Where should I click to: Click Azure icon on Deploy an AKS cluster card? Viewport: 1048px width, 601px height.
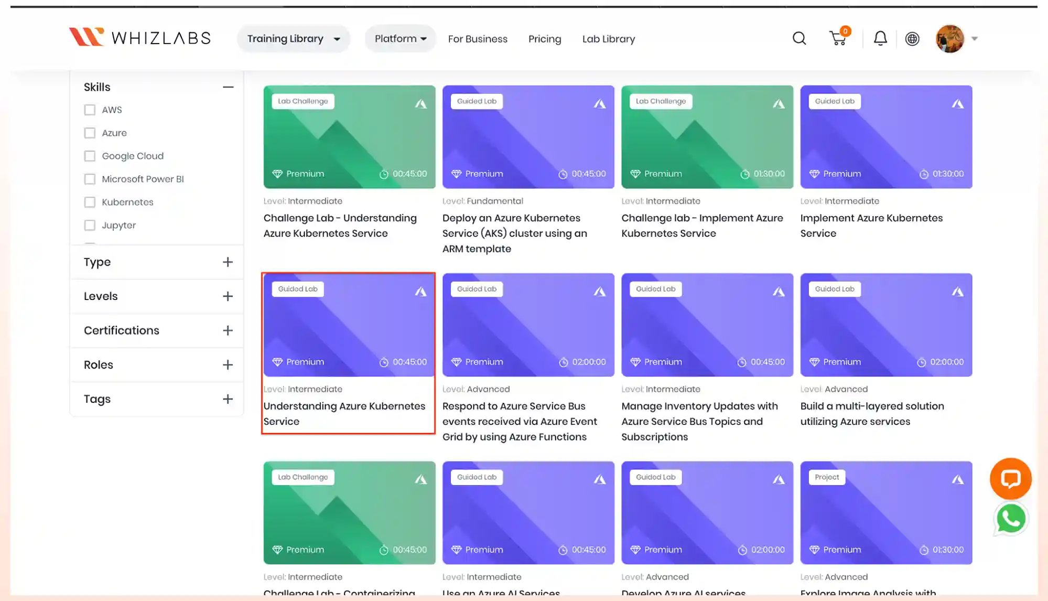pyautogui.click(x=600, y=104)
